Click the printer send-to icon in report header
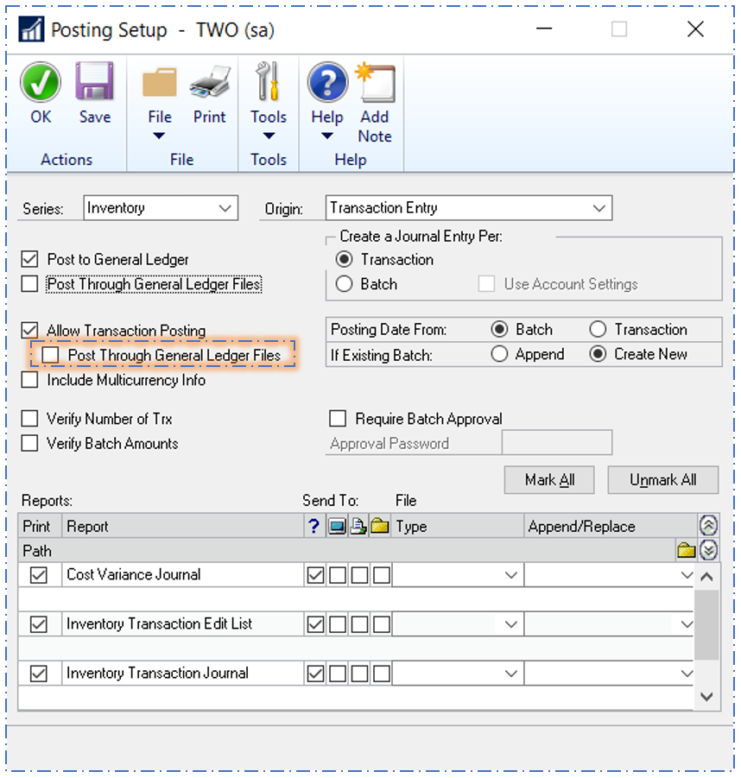Image resolution: width=741 pixels, height=778 pixels. [358, 525]
